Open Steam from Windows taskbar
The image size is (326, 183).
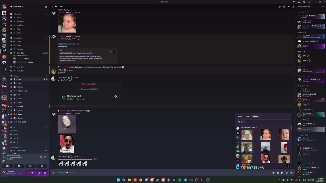click(157, 180)
